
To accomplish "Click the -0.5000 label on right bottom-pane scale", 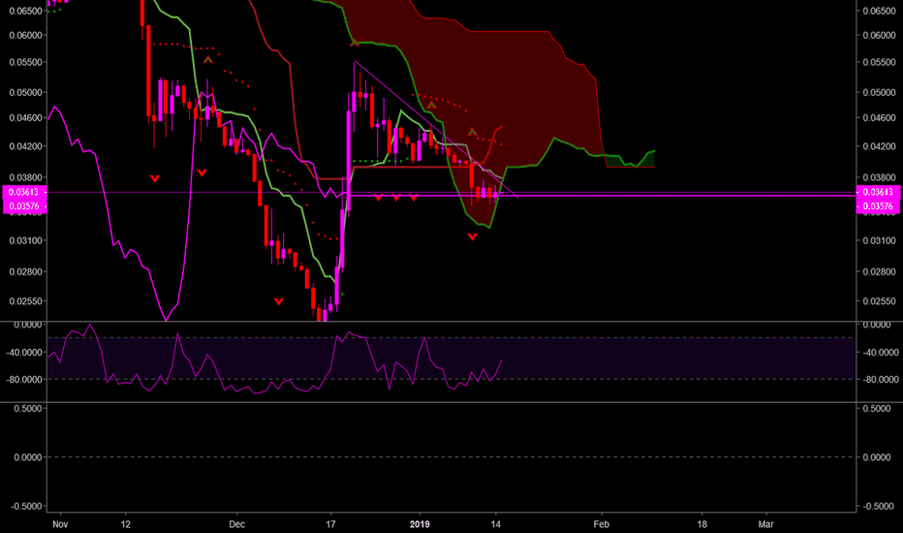I will click(879, 506).
